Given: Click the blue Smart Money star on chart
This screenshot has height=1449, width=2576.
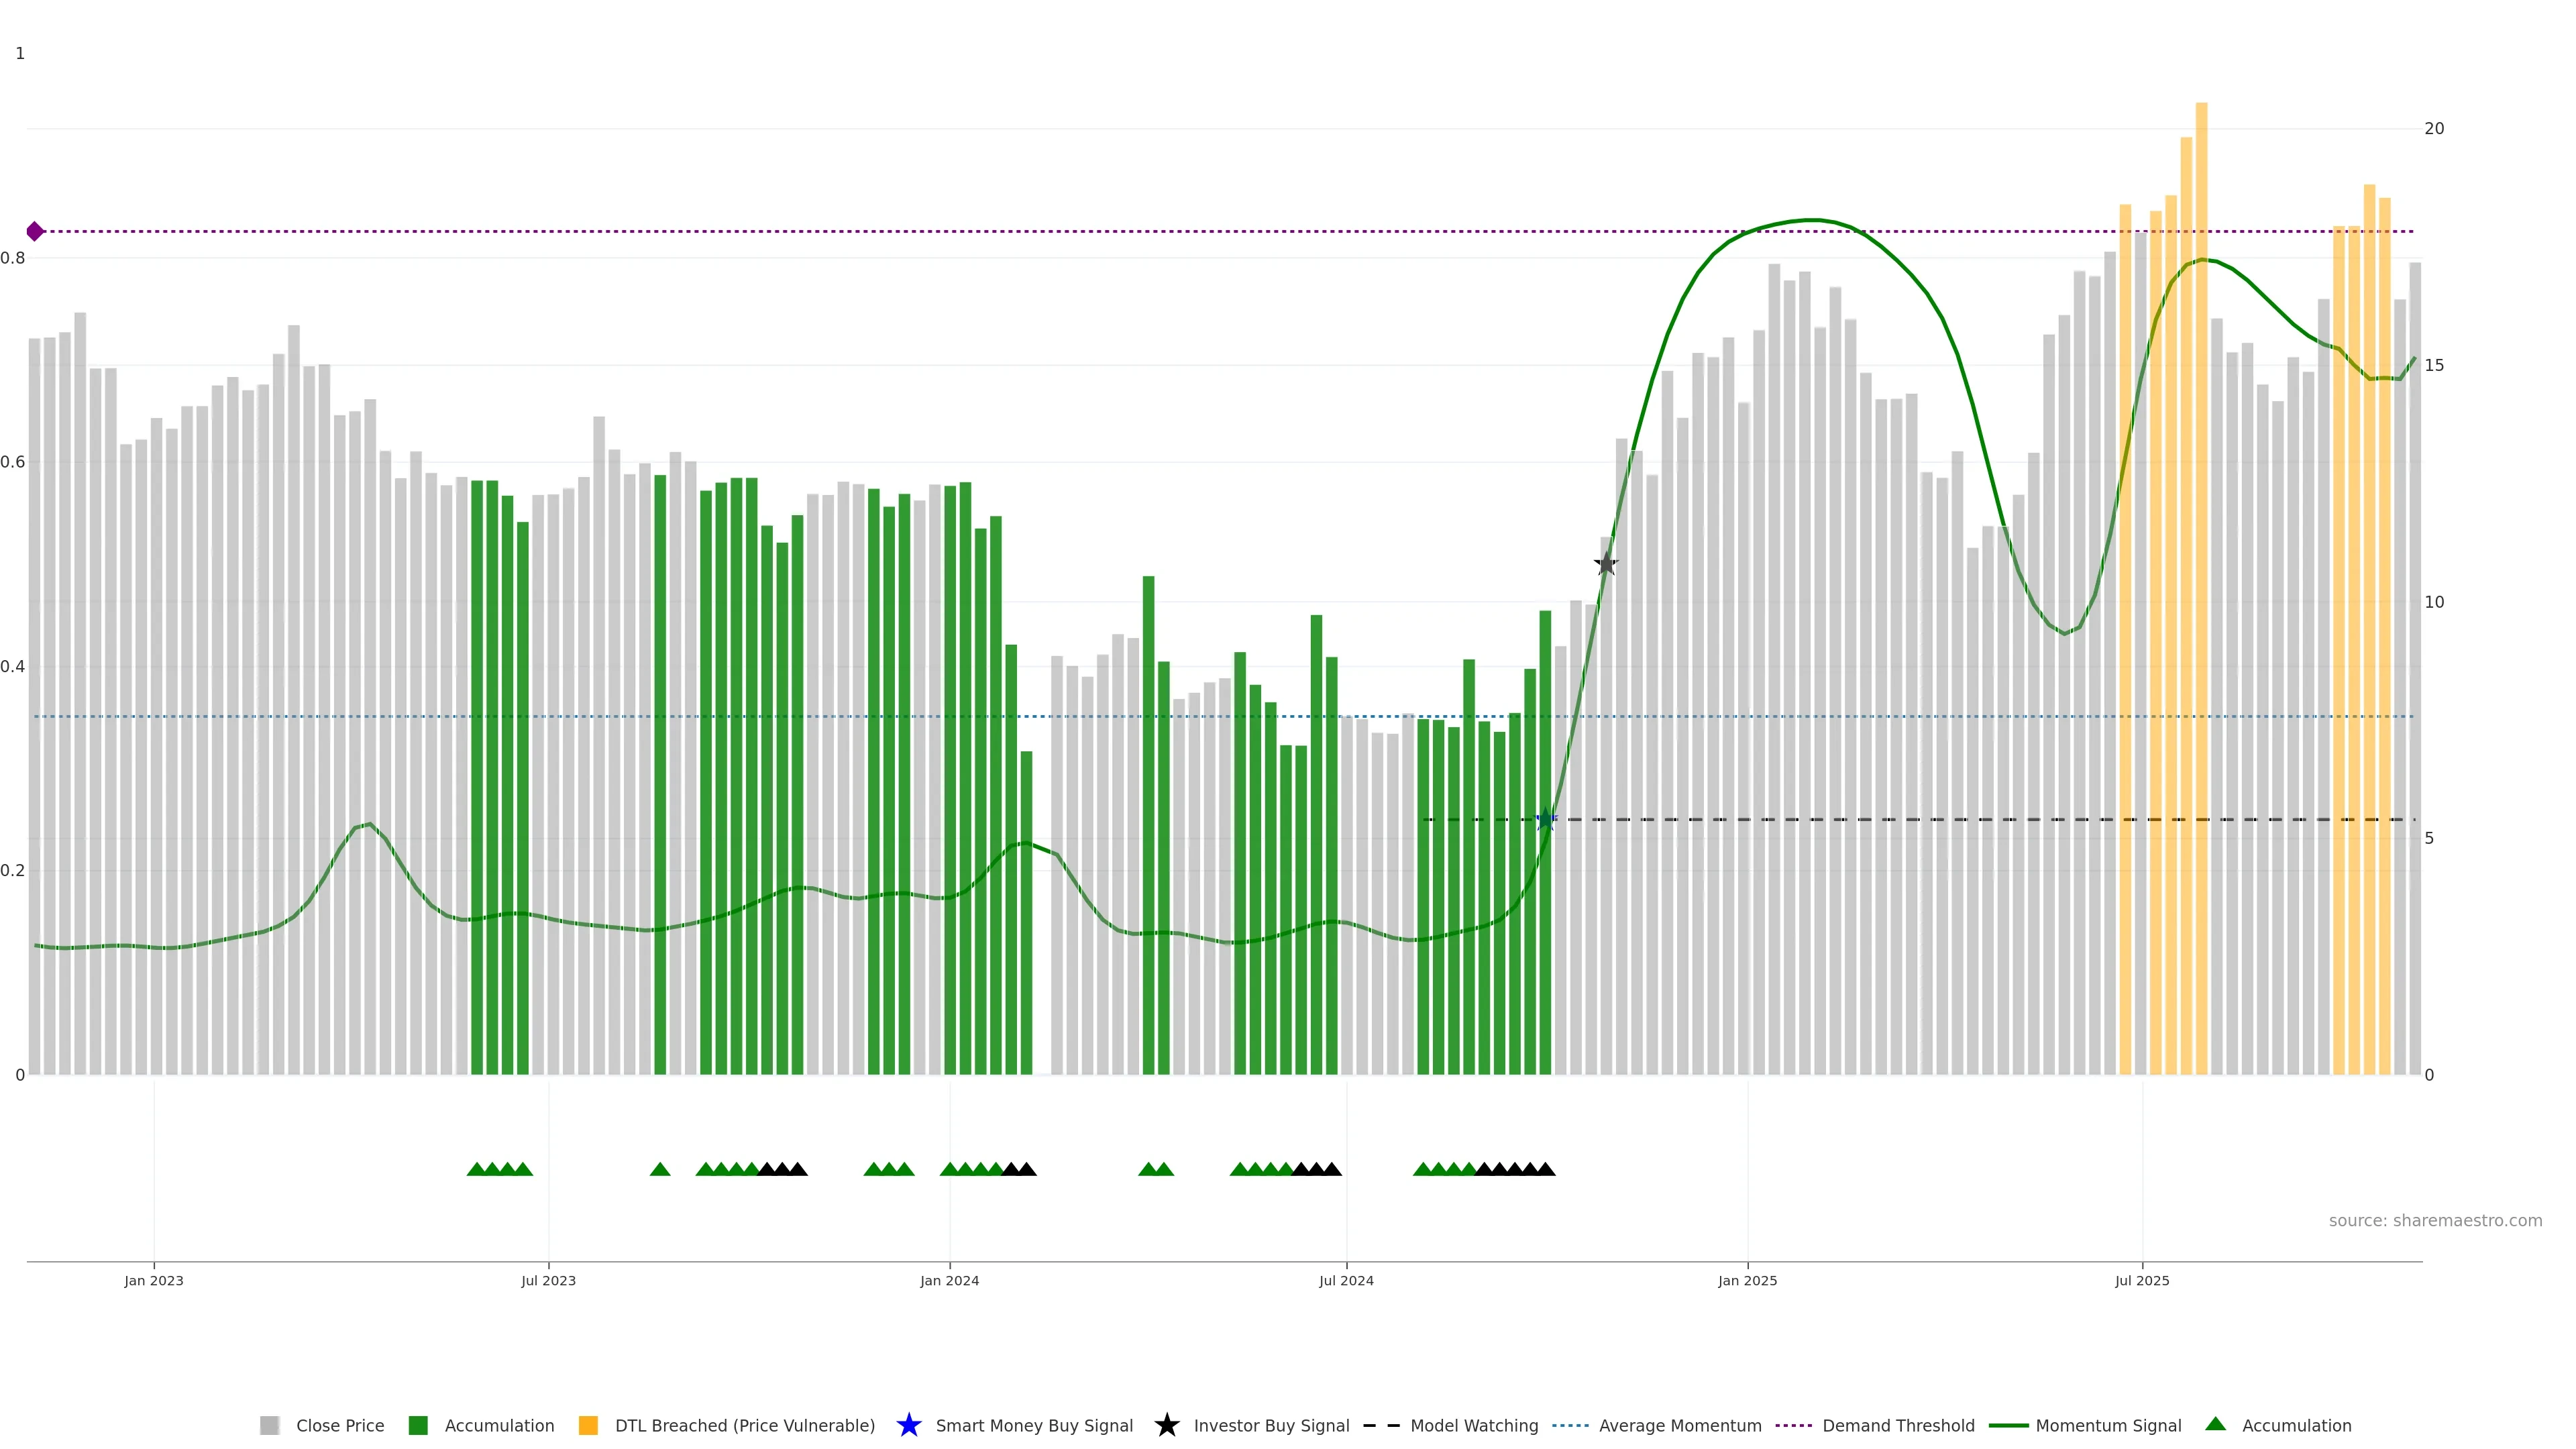Looking at the screenshot, I should 1546,820.
